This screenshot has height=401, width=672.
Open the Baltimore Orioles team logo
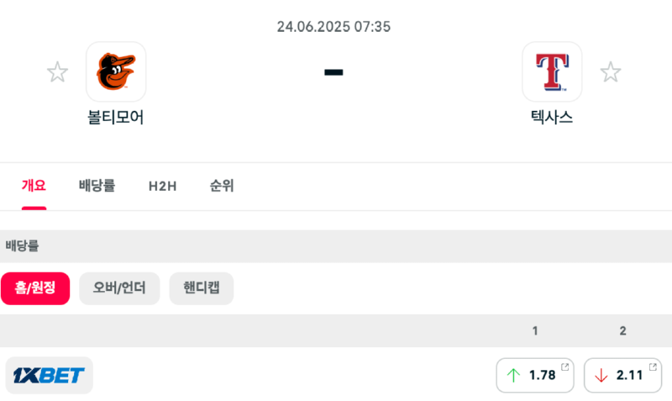(116, 71)
